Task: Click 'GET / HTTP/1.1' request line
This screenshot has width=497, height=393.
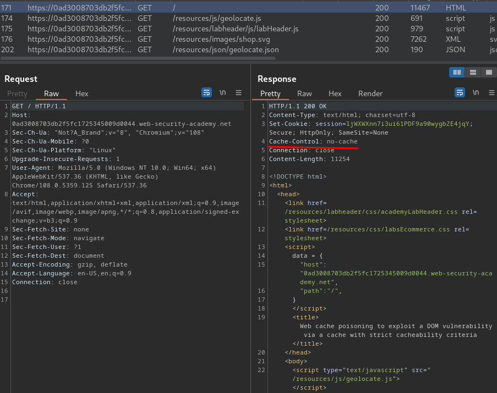Action: [x=39, y=106]
